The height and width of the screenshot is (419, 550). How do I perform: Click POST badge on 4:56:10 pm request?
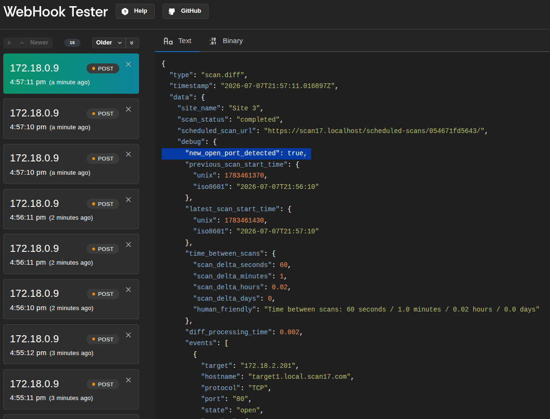[x=103, y=294]
